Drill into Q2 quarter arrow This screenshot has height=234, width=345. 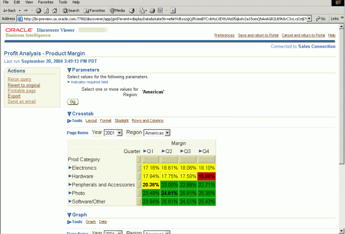point(163,151)
